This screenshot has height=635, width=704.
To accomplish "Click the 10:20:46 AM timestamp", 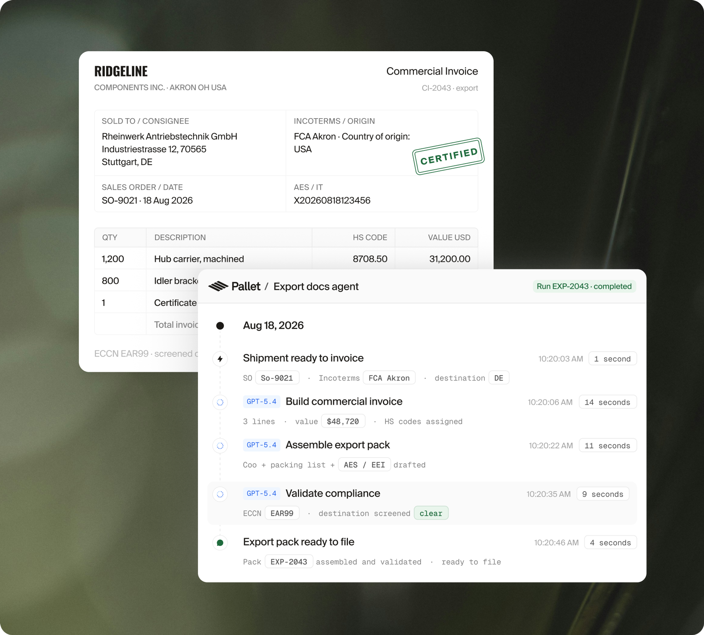I will pyautogui.click(x=556, y=543).
